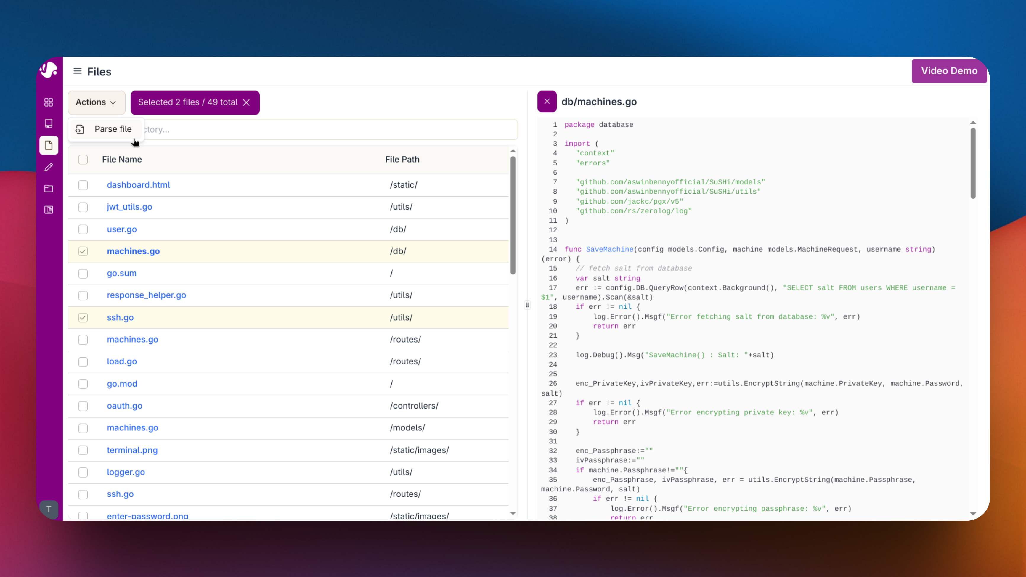Image resolution: width=1026 pixels, height=577 pixels.
Task: Open response_helper.go file link
Action: click(x=146, y=295)
